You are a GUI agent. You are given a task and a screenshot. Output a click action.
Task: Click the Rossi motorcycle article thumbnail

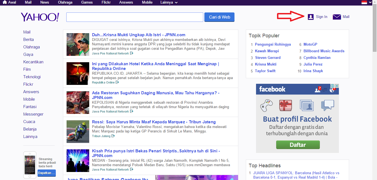pos(78,132)
